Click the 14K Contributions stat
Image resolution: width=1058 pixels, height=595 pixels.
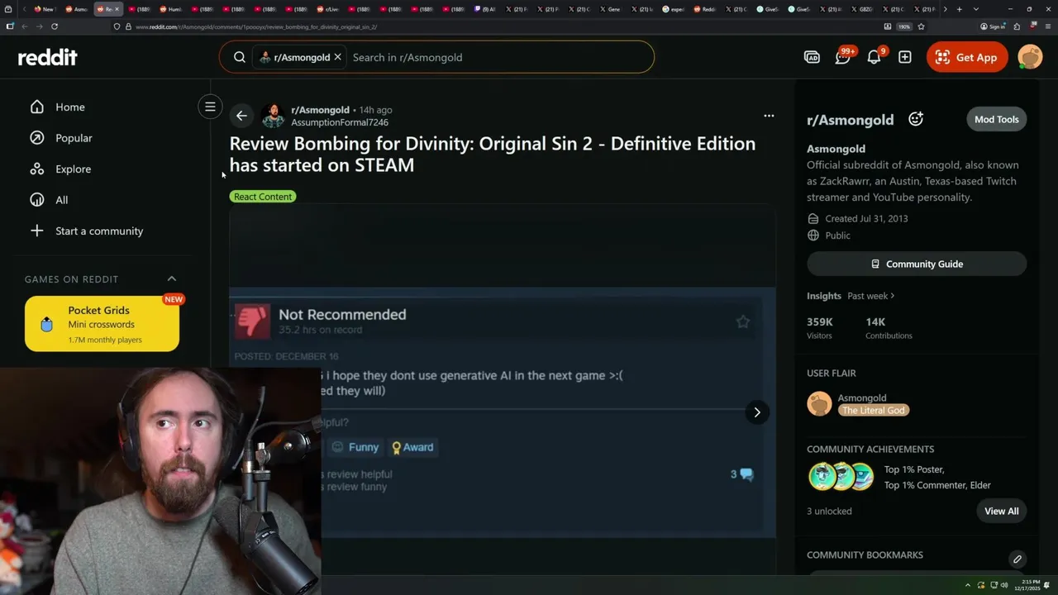[889, 327]
